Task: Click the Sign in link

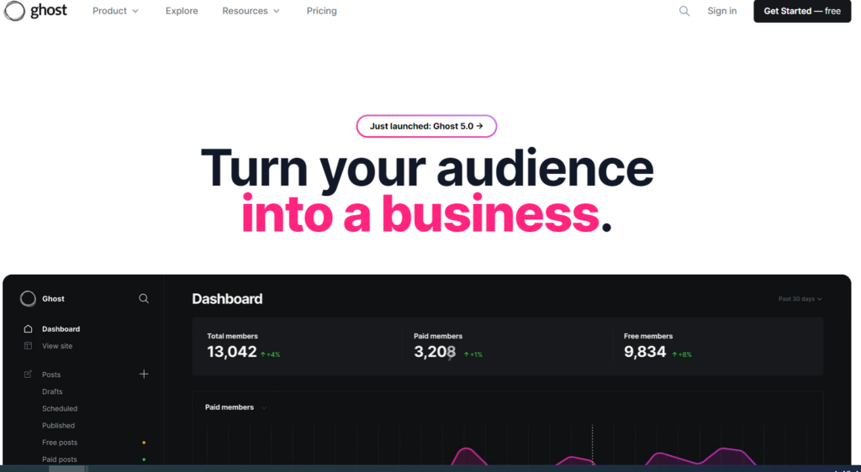Action: [721, 11]
